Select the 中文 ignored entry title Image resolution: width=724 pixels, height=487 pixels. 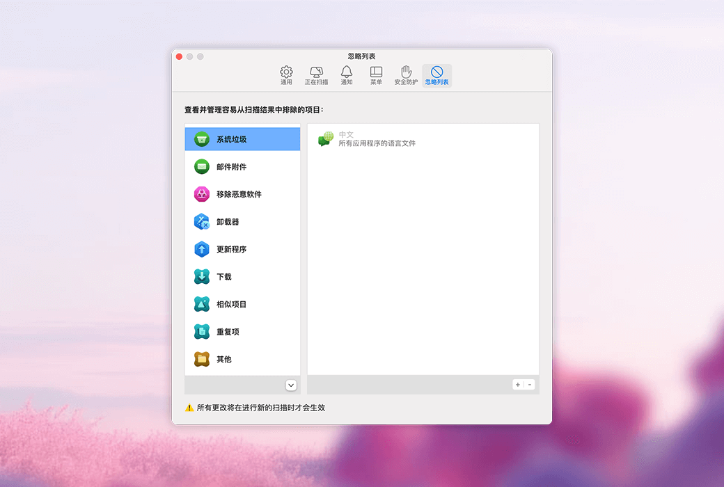coord(346,134)
